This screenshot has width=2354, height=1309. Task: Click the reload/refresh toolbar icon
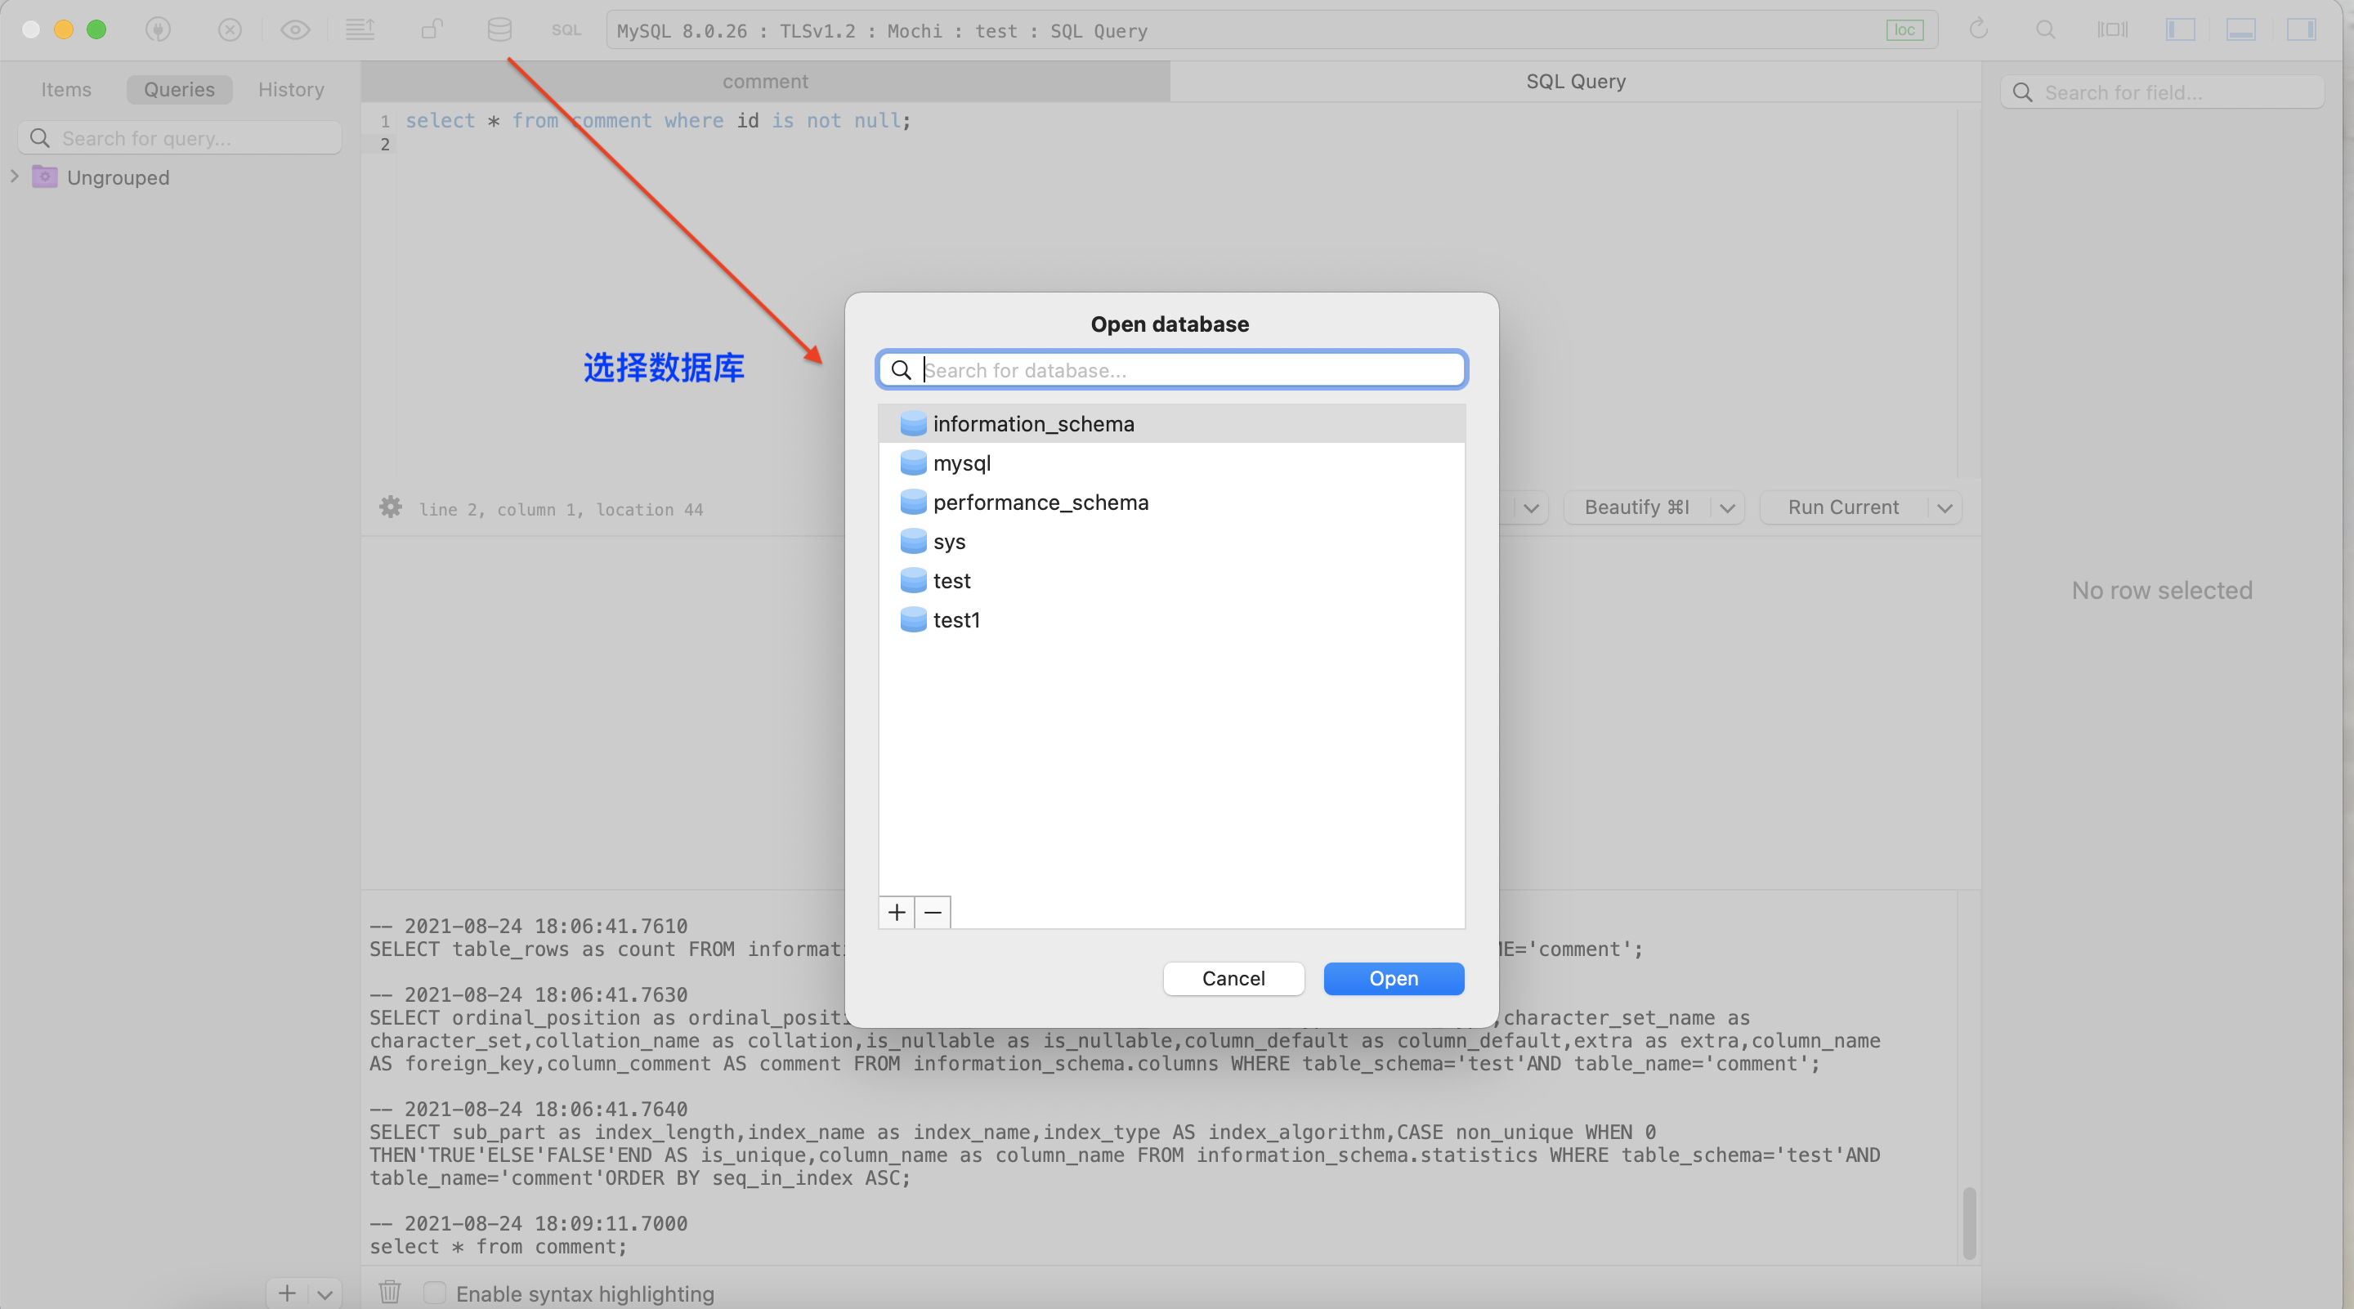1980,29
